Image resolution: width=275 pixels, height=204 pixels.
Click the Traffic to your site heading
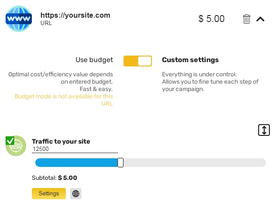[x=61, y=141]
